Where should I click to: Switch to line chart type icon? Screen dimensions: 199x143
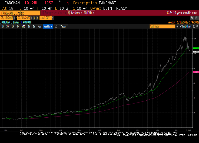click(56, 26)
